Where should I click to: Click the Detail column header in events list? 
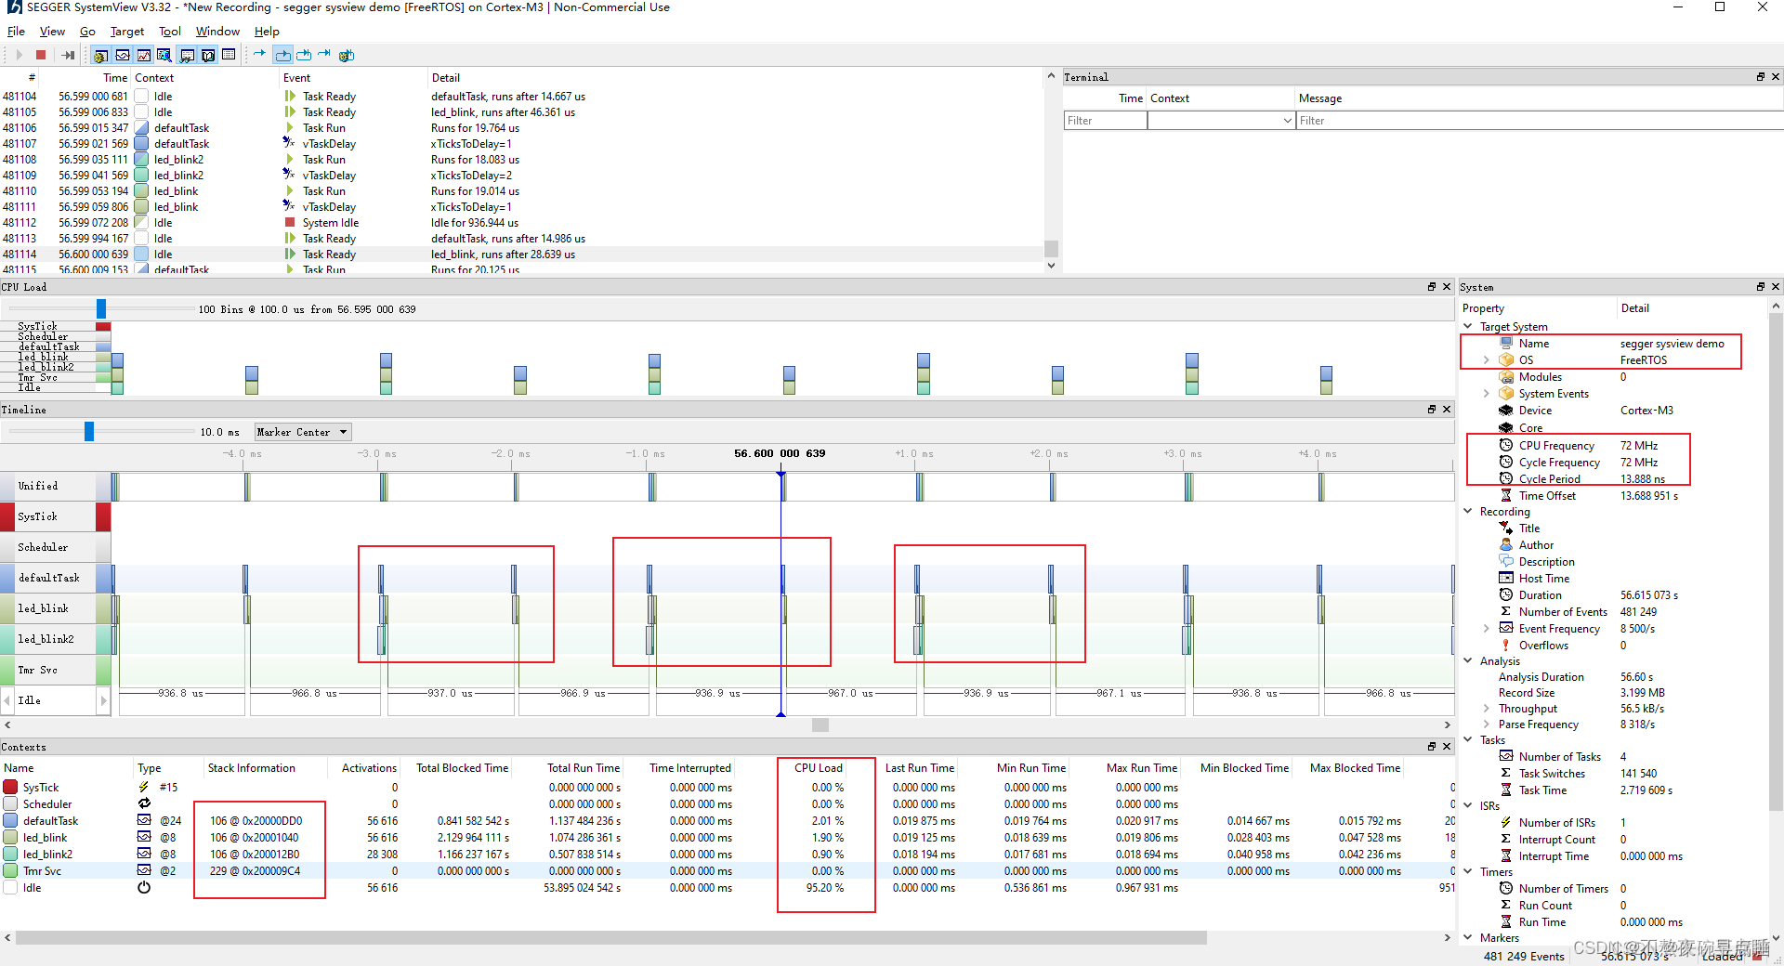point(446,78)
